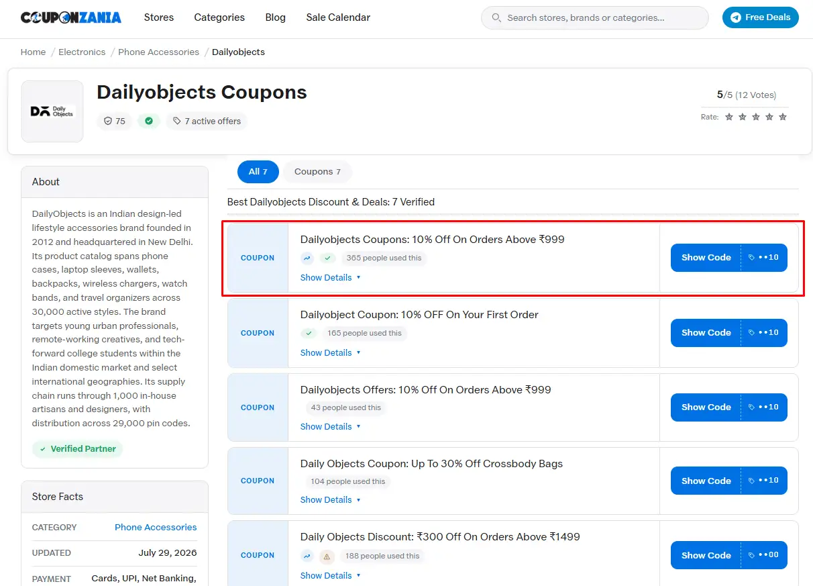Click Free Deals button

point(761,17)
